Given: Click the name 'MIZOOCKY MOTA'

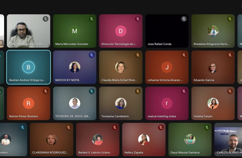Looking at the screenshot, I should (67, 80).
